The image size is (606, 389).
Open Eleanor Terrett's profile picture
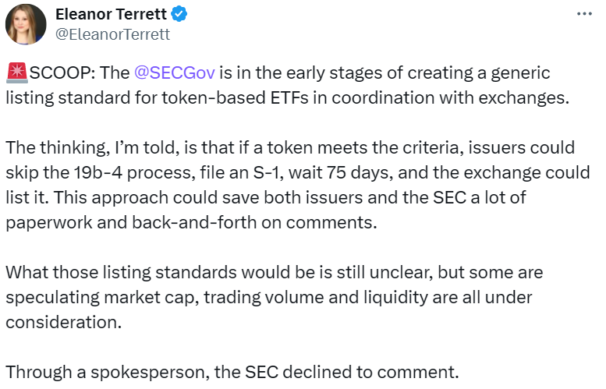coord(25,24)
